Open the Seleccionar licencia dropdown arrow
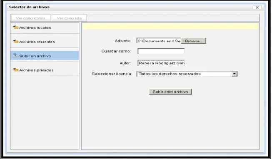The image size is (272, 159). point(235,74)
